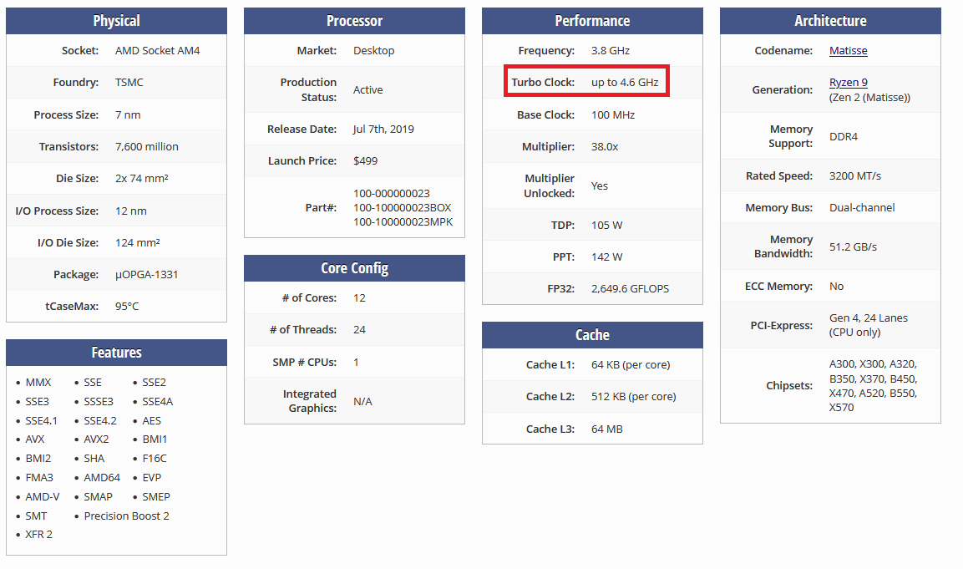Select the 'N/A' integrated graphics value
This screenshot has height=569, width=963.
[x=363, y=401]
